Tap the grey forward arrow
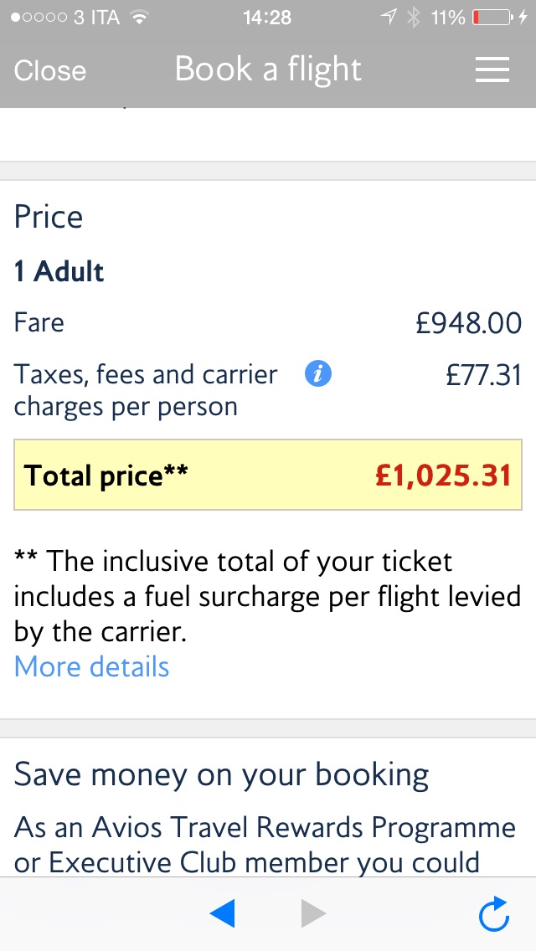This screenshot has height=951, width=536. [313, 913]
